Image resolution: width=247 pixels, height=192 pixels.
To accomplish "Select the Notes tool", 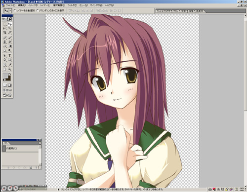I will click(x=5, y=65).
